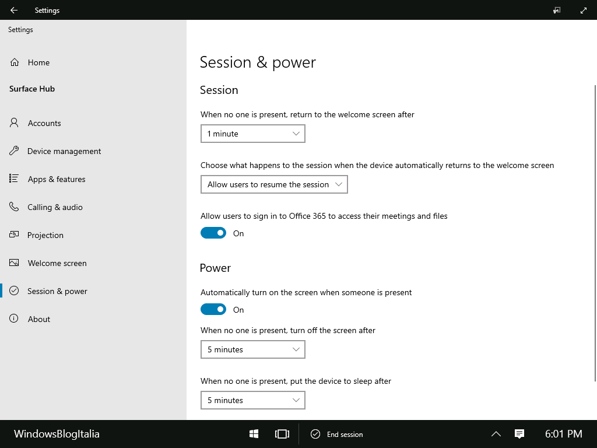Click the expand to fullscreen arrows icon

point(583,10)
